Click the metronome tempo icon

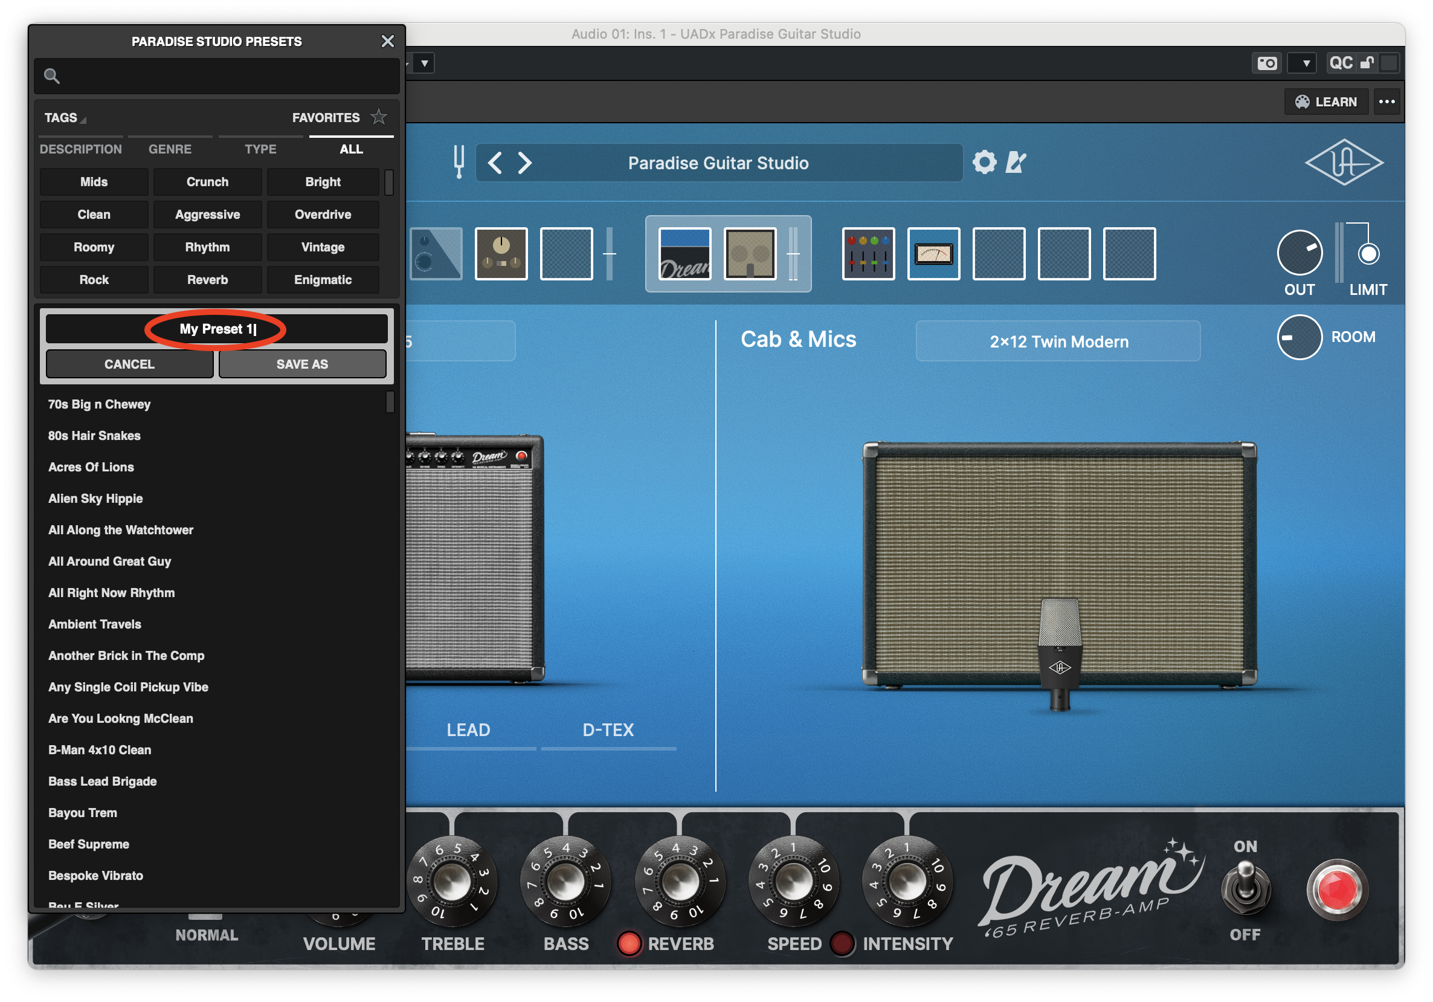[x=1016, y=163]
